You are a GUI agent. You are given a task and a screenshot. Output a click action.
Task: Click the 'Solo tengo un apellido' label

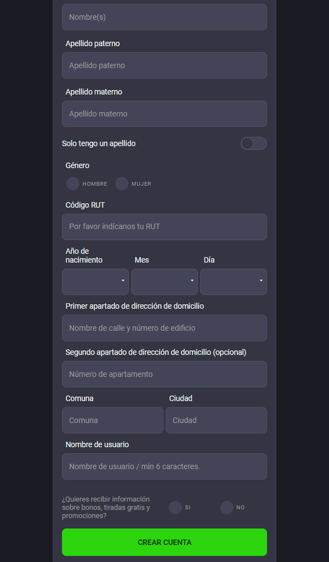[99, 143]
